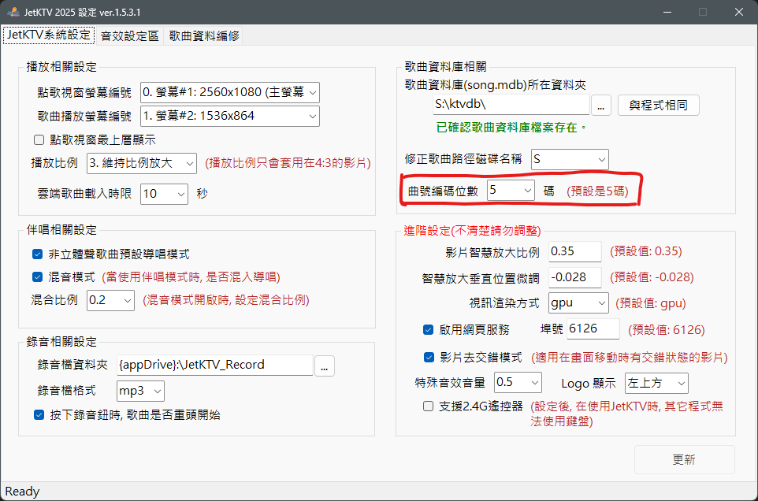Click 智慧放大垂直位置微調 input field
The image size is (758, 501).
click(574, 277)
